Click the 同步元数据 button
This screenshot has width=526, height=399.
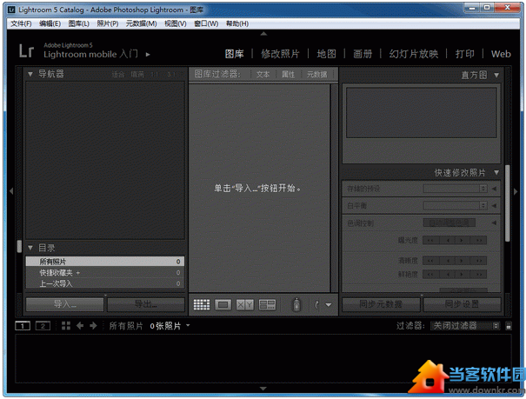coord(381,304)
